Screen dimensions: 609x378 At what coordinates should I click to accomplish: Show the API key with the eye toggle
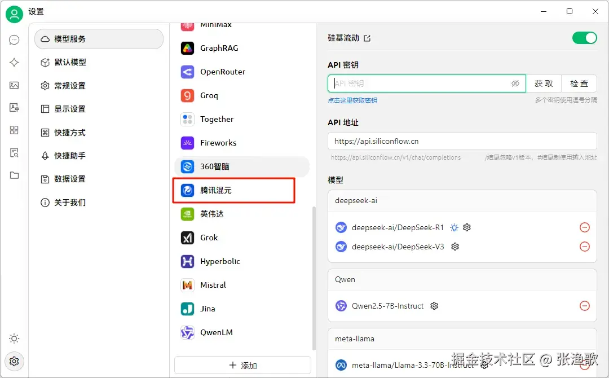coord(515,83)
